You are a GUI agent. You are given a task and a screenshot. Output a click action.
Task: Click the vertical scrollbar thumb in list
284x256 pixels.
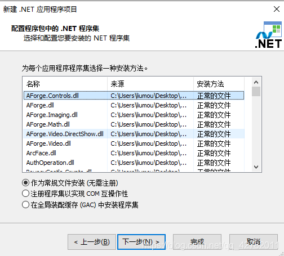click(256, 91)
